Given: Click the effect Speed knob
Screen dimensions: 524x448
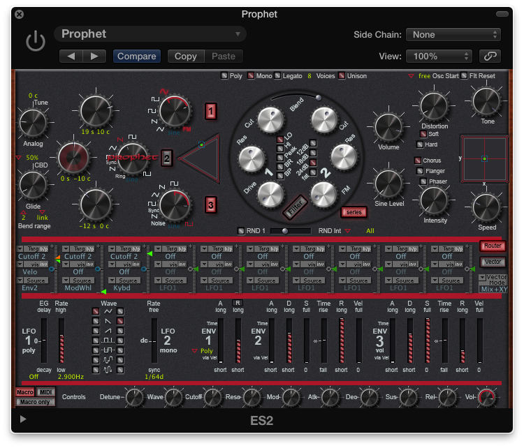Looking at the screenshot, I should click(486, 207).
